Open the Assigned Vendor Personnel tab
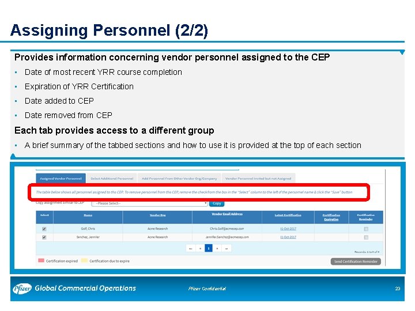The image size is (415, 311). 61,178
